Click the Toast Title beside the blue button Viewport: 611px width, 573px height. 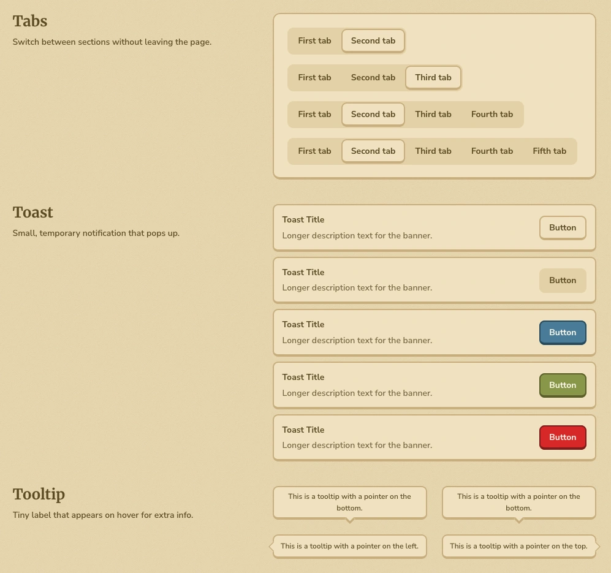click(303, 325)
